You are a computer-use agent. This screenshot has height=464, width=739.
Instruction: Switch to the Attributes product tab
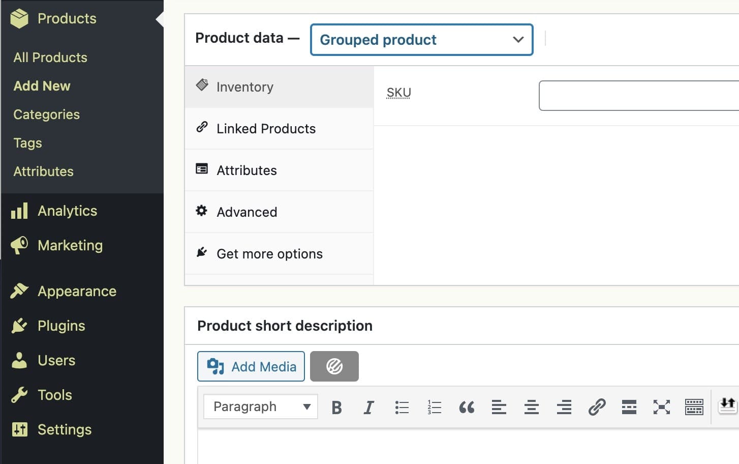[x=247, y=170]
